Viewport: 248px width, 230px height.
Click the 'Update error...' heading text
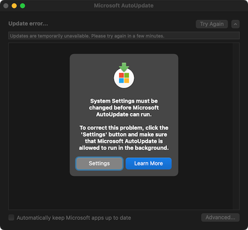click(x=28, y=24)
